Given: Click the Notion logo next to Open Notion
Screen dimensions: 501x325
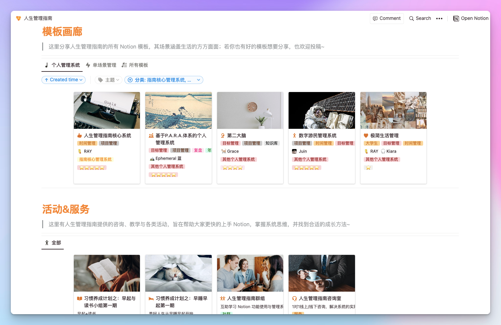Looking at the screenshot, I should tap(456, 19).
